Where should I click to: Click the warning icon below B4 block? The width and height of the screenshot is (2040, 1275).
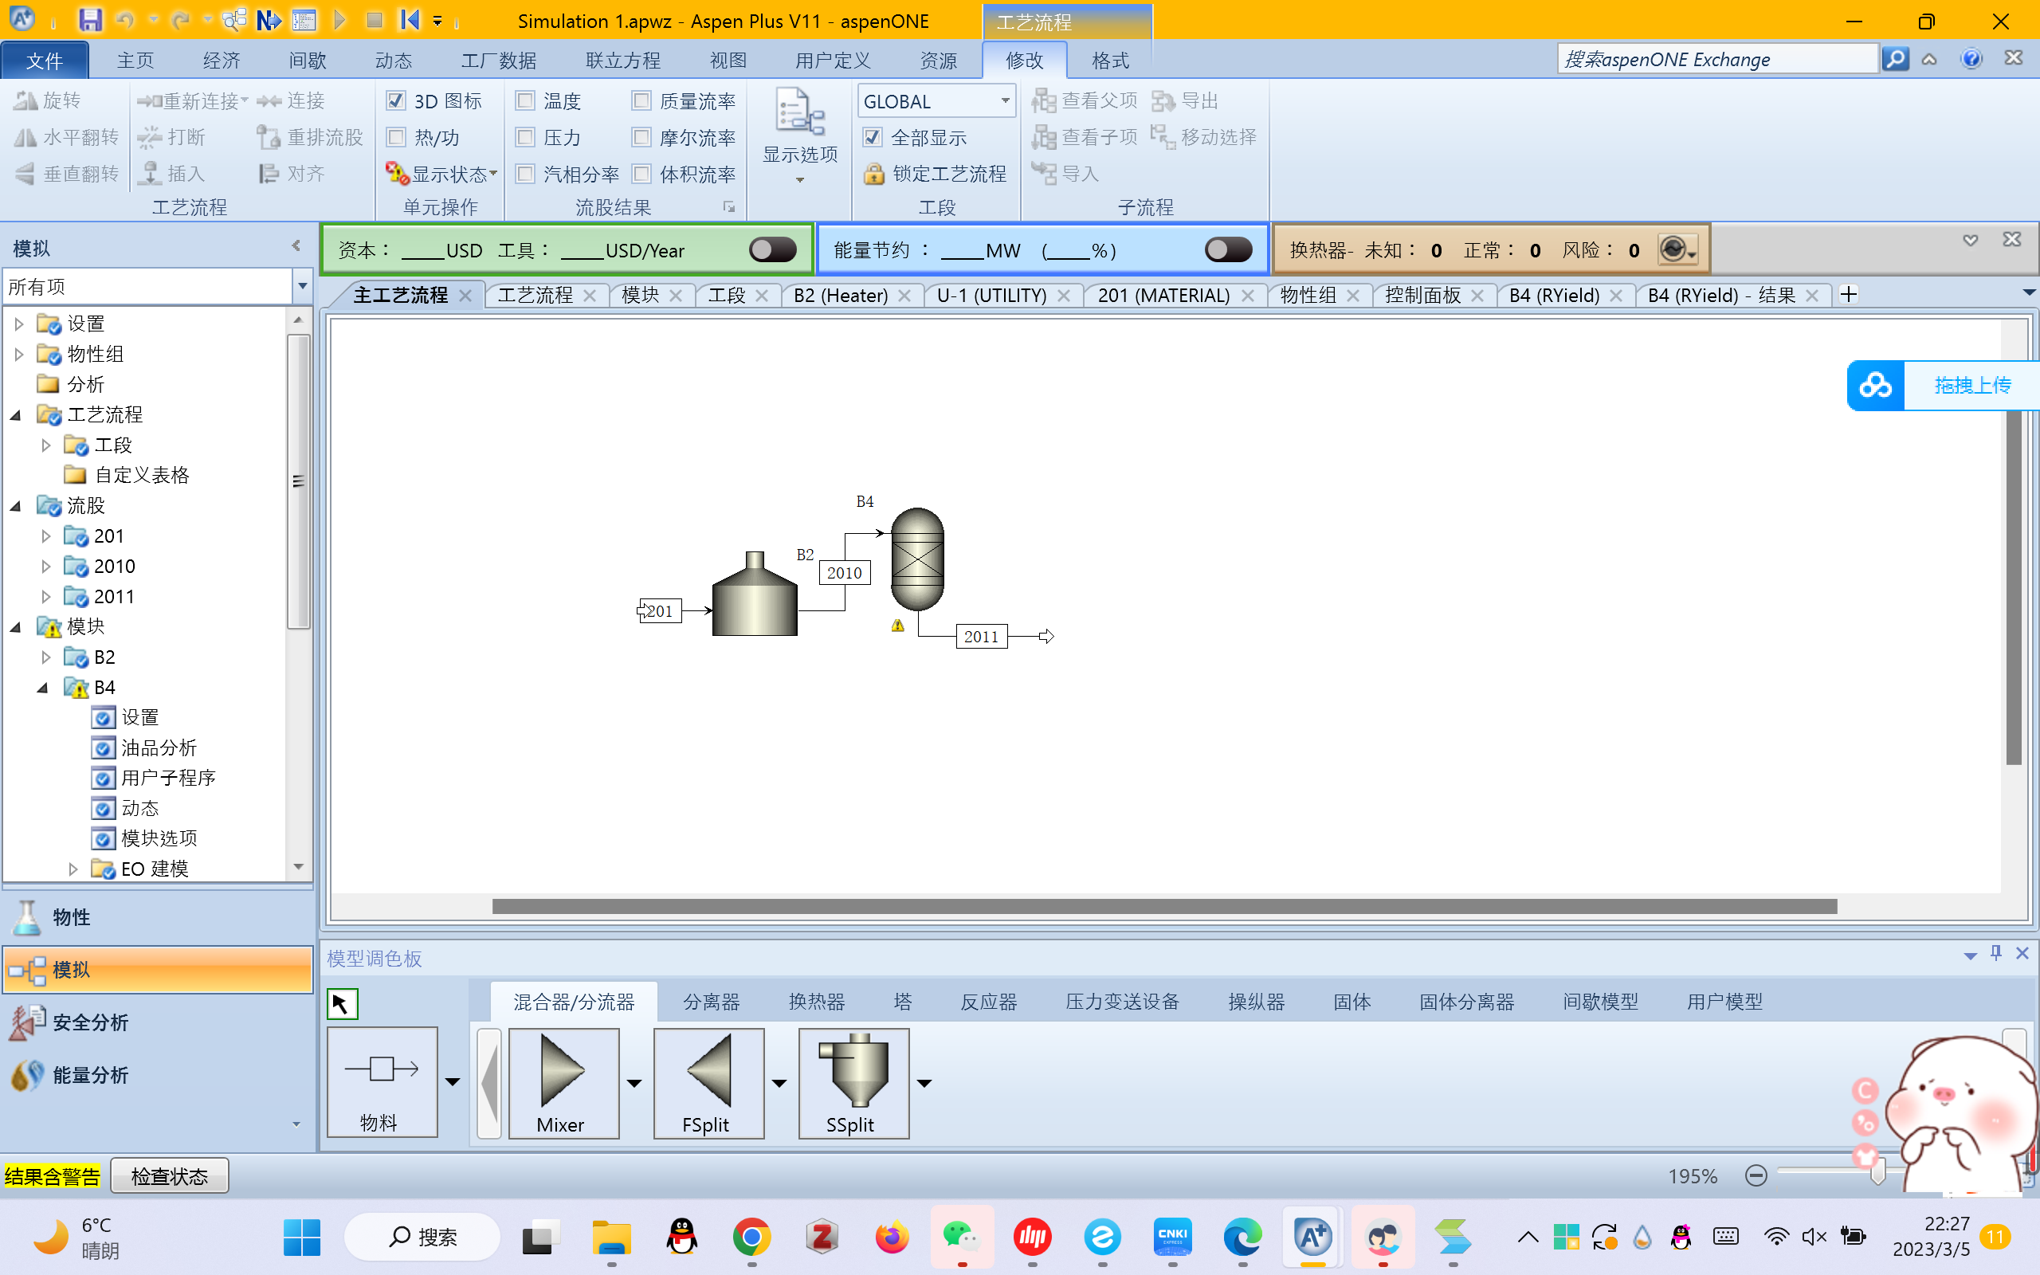898,626
